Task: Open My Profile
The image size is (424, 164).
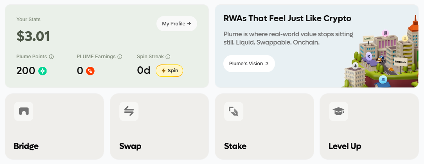Action: (176, 24)
